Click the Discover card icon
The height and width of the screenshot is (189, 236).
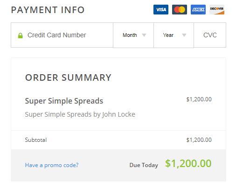[217, 10]
